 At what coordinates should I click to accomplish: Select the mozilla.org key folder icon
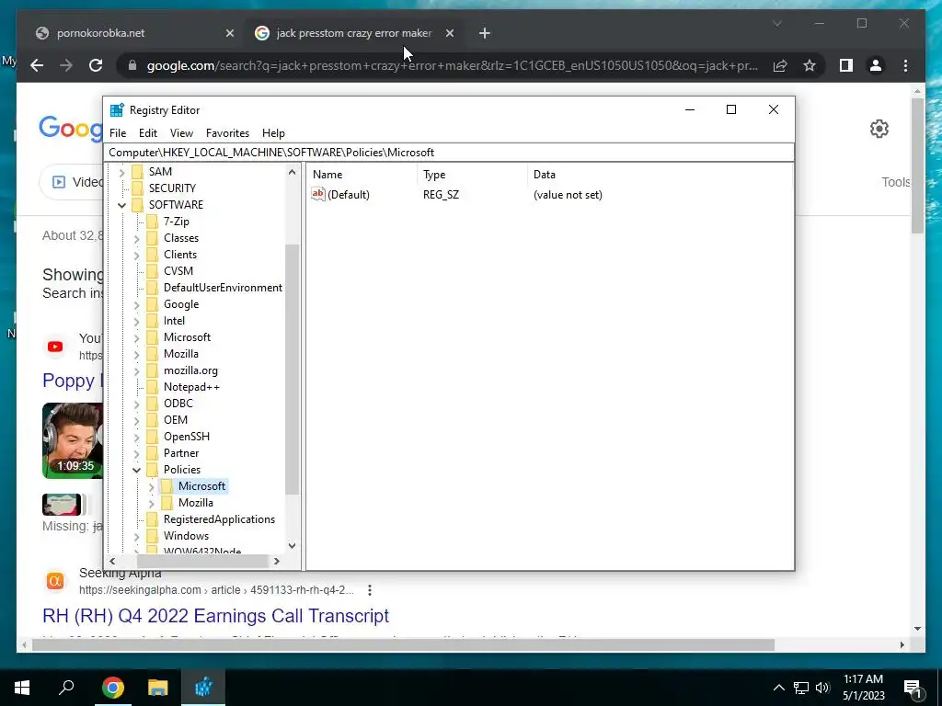click(x=153, y=370)
